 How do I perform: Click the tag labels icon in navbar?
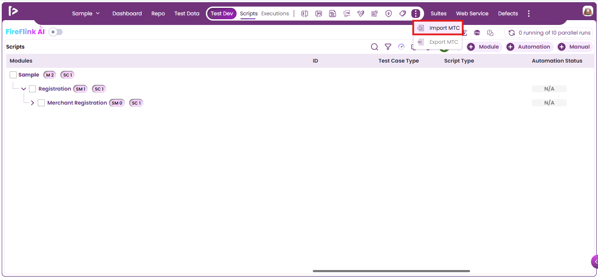[403, 14]
